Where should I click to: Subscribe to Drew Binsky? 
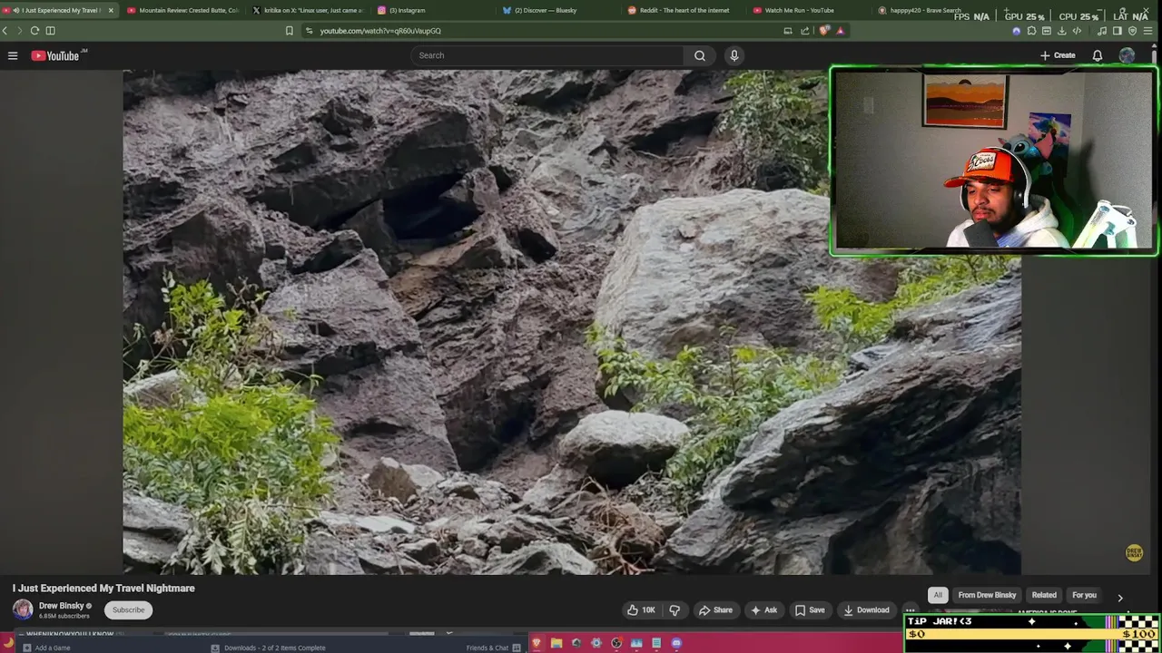point(128,610)
